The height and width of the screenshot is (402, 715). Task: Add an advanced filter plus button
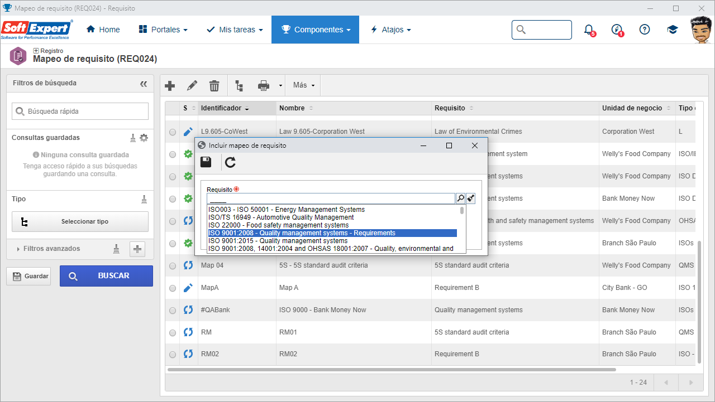pos(137,249)
